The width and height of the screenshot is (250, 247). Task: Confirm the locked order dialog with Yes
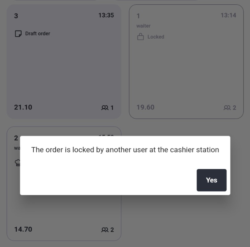(211, 180)
